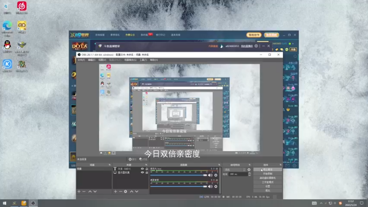Increase transition duration with stepper arrow
Screen dimensions: 368x207
(249, 173)
